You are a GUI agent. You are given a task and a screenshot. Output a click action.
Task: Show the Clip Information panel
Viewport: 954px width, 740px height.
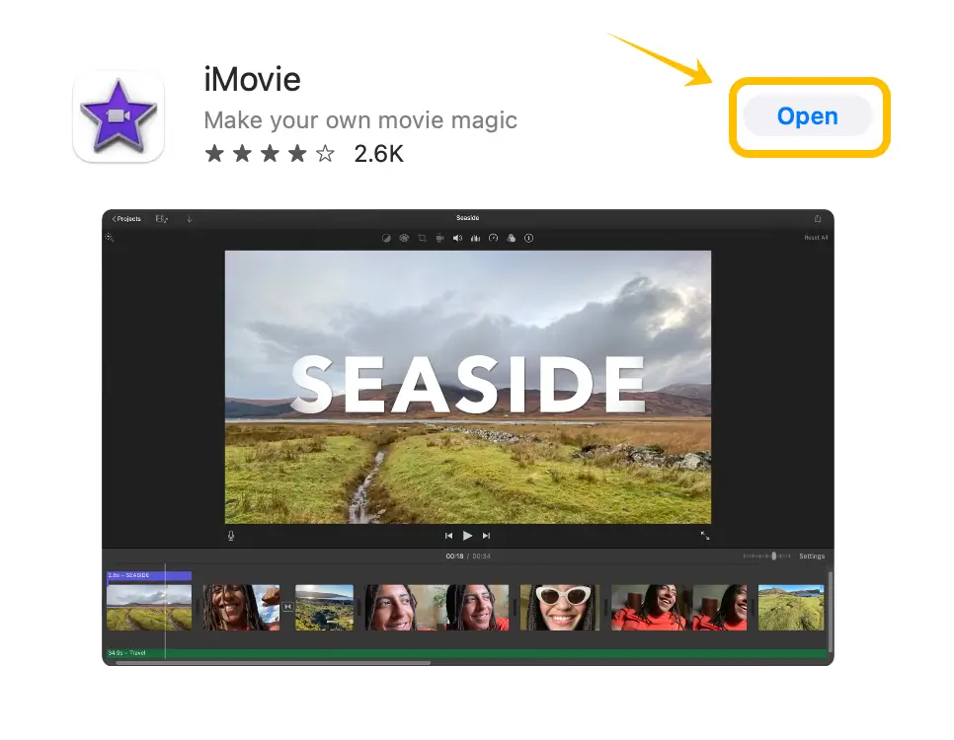point(529,238)
